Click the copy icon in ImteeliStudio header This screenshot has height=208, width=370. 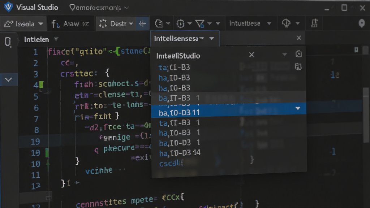(298, 54)
